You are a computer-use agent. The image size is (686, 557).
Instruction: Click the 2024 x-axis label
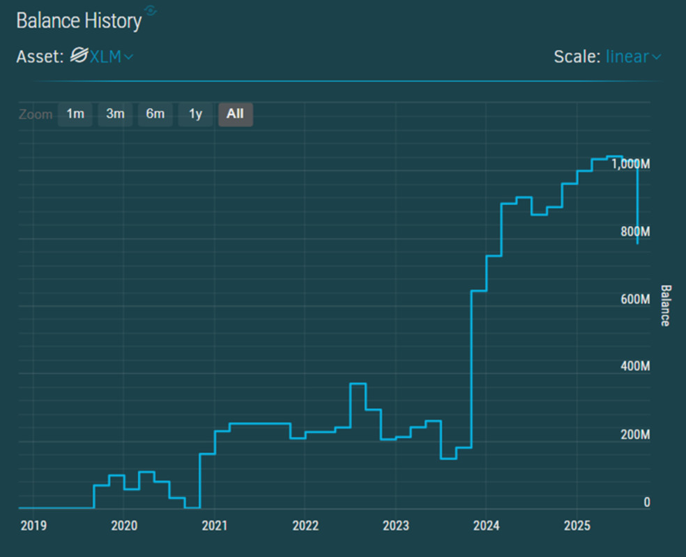(486, 524)
